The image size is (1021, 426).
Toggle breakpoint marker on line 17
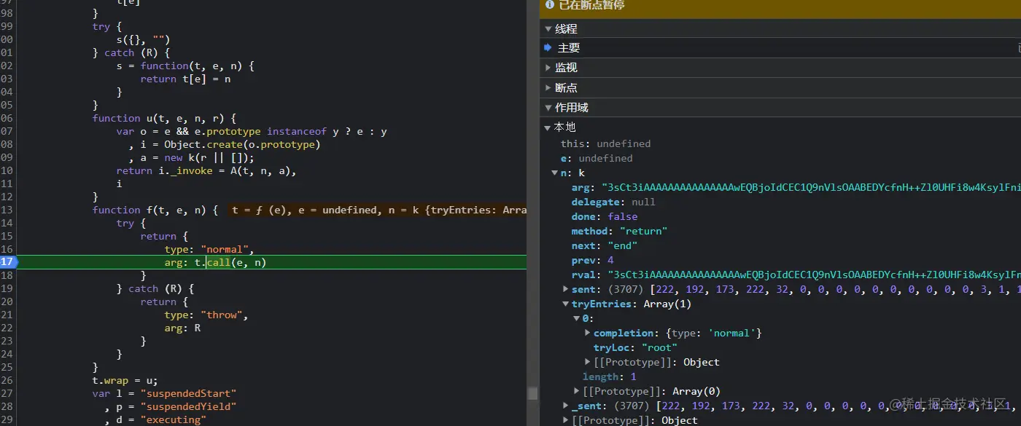8,262
